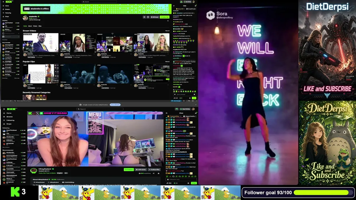Open Drops in the akademiks window sidebar
Image resolution: width=356 pixels, height=200 pixels.
click(x=6, y=16)
